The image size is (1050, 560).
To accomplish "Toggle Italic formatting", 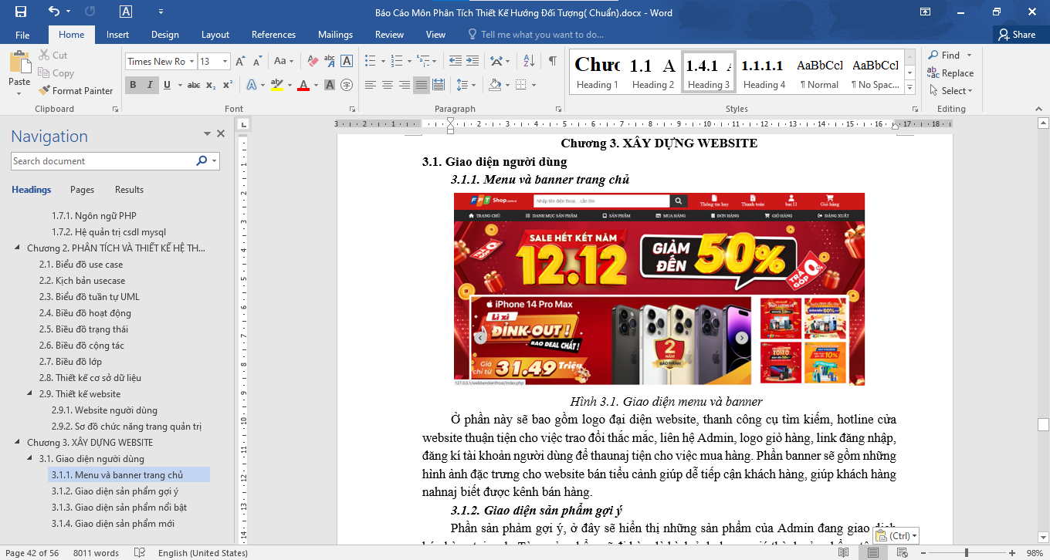I will 149,85.
